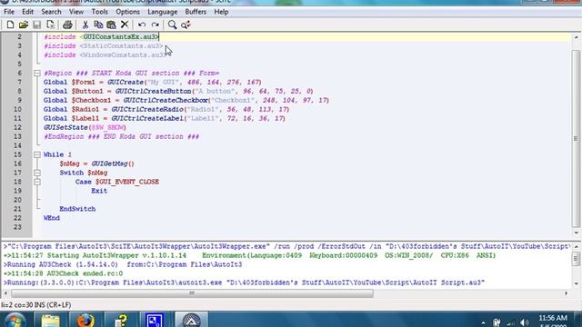The width and height of the screenshot is (582, 327).
Task: Click the GUICtrlCreateButton function name
Action: pyautogui.click(x=154, y=91)
